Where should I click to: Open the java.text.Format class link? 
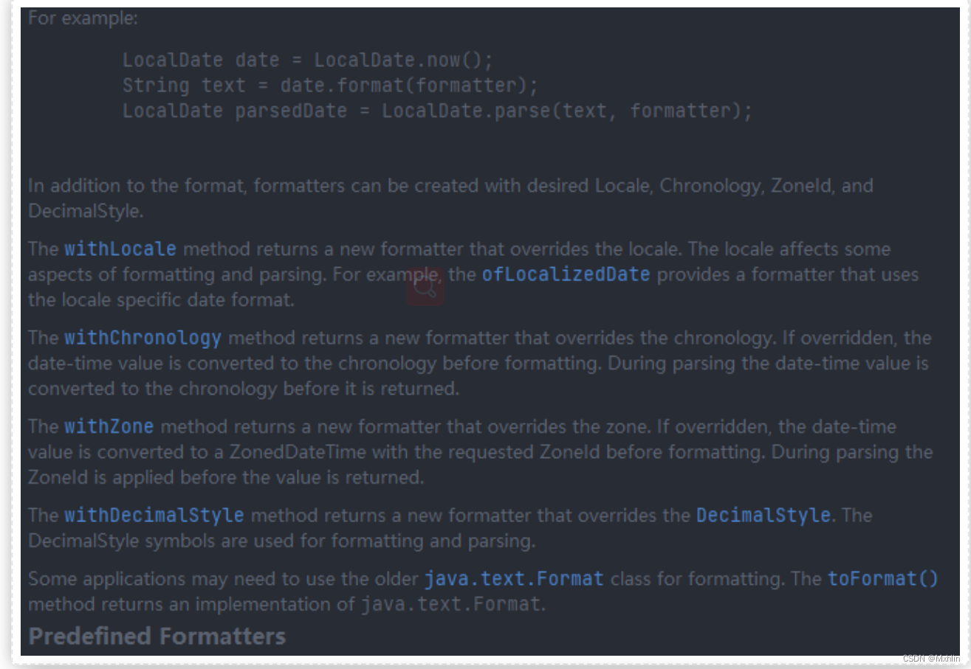coord(514,579)
